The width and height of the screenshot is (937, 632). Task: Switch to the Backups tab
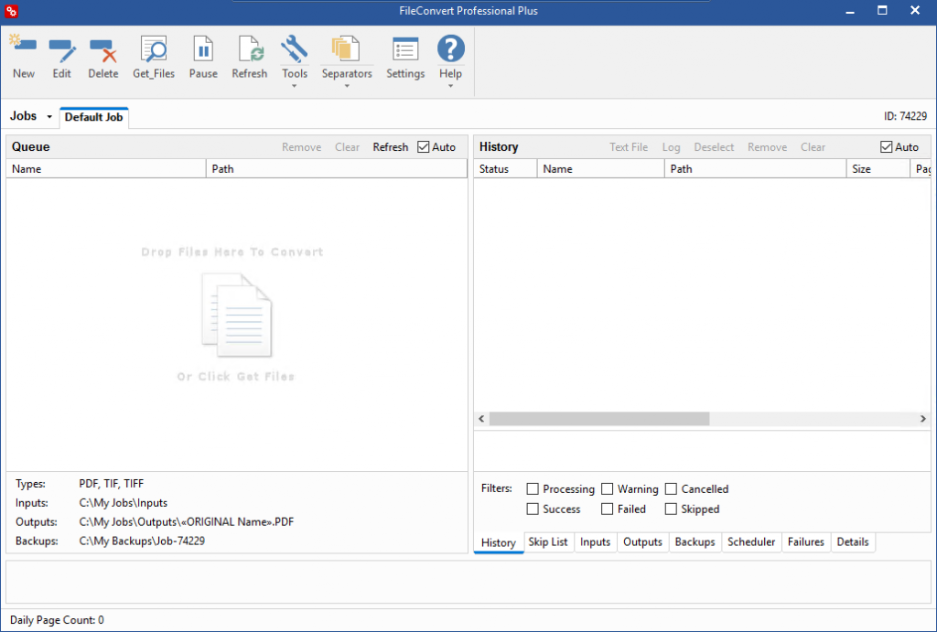point(695,542)
